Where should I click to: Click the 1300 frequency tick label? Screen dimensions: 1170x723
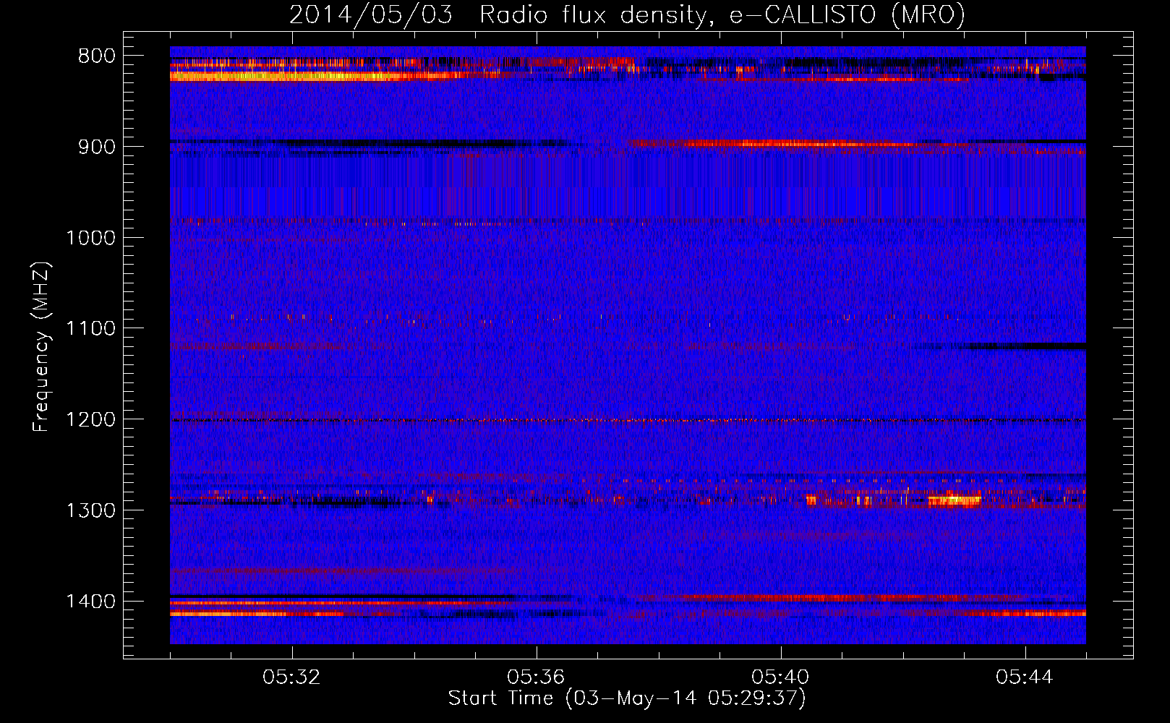click(x=90, y=510)
